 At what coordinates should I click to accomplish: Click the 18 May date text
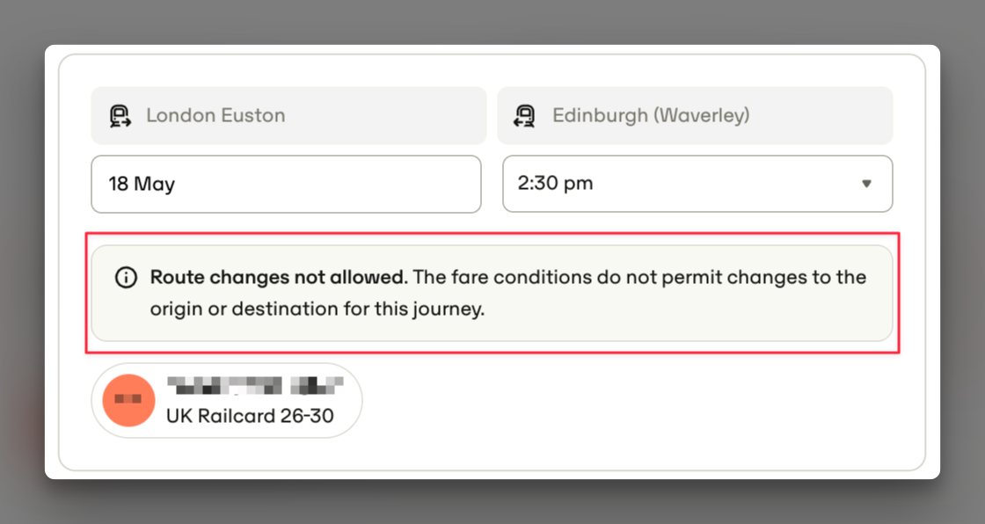click(x=142, y=184)
